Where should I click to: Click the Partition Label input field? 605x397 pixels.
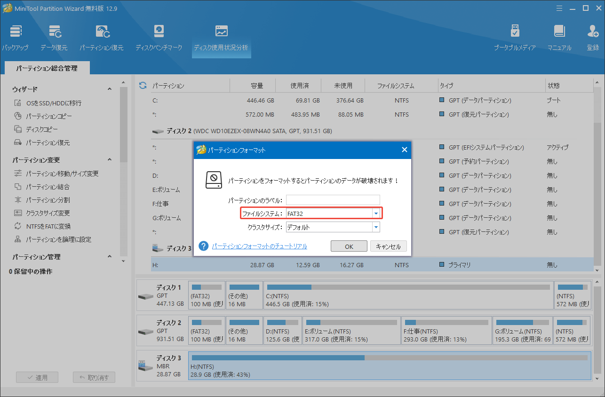tap(333, 200)
